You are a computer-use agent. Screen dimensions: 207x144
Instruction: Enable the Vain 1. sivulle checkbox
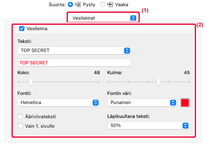[20, 126]
